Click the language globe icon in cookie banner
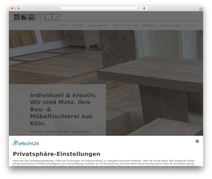 pyautogui.click(x=197, y=141)
